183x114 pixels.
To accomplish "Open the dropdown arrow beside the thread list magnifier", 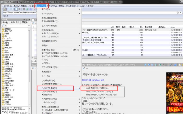I will point(36,23).
